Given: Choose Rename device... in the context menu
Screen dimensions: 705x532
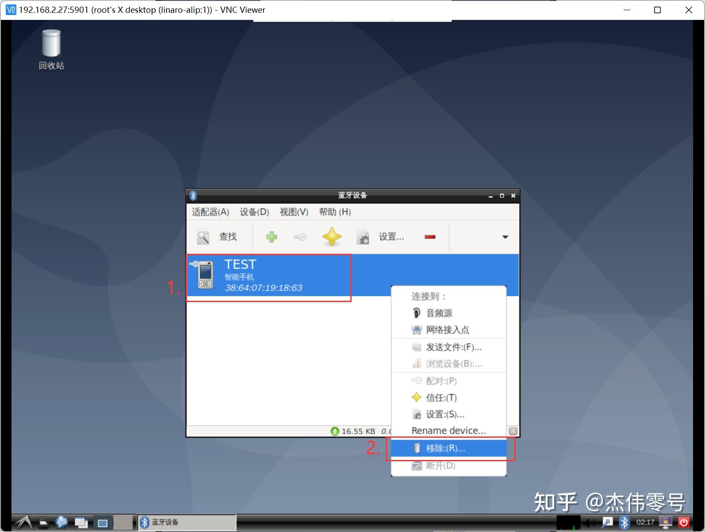Looking at the screenshot, I should 448,431.
